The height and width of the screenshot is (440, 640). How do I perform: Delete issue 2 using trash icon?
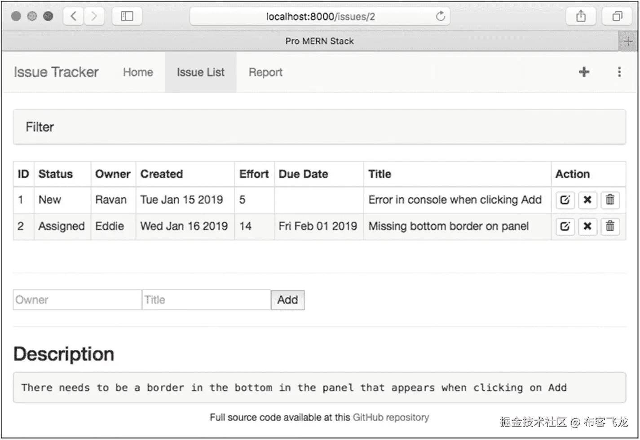610,227
